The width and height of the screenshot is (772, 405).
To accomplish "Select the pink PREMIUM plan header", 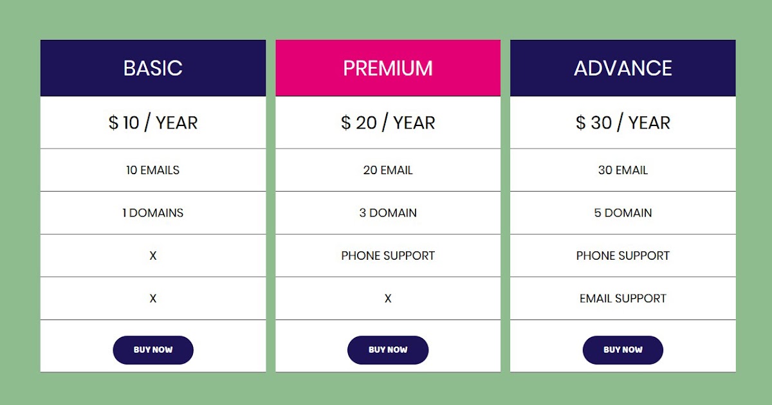I will (388, 68).
